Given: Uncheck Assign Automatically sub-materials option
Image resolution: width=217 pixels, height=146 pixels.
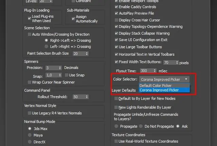Looking at the screenshot, I should 73,19.
